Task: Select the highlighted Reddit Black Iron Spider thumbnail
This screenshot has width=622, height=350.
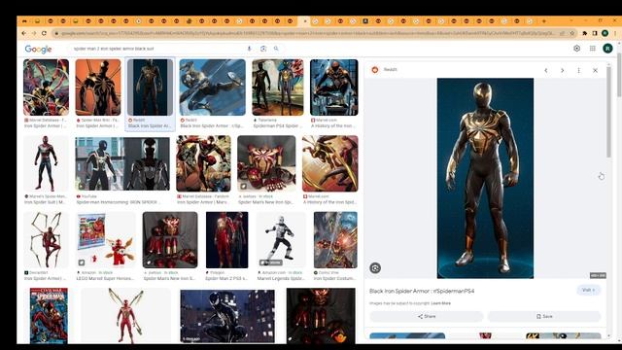Action: pyautogui.click(x=150, y=87)
